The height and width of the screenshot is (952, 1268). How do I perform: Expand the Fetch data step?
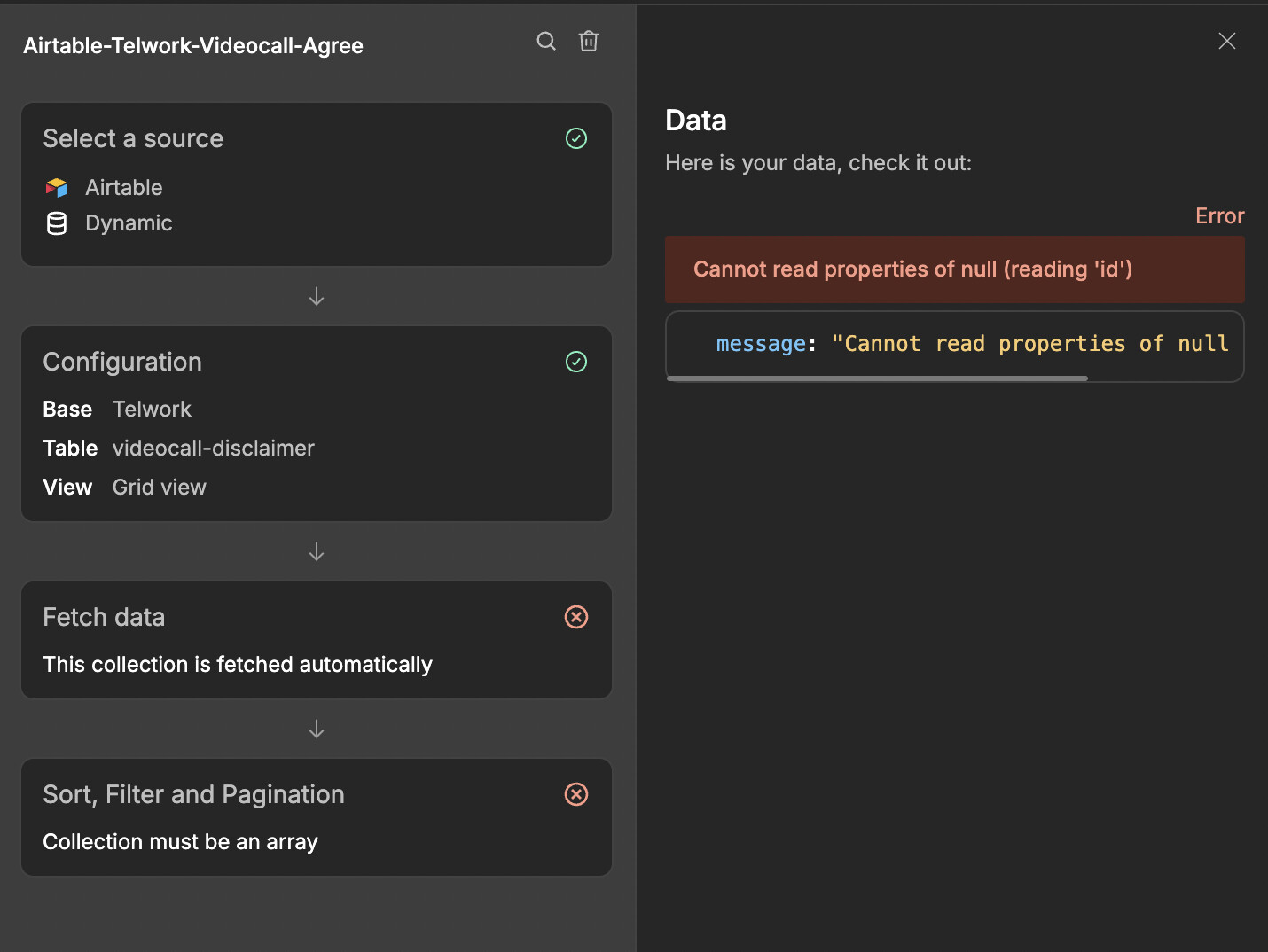pos(317,640)
